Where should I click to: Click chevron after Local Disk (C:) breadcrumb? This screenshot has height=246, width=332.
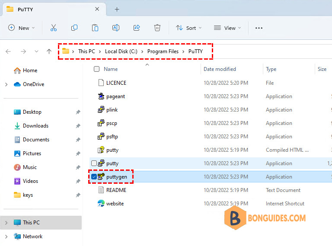[142, 51]
